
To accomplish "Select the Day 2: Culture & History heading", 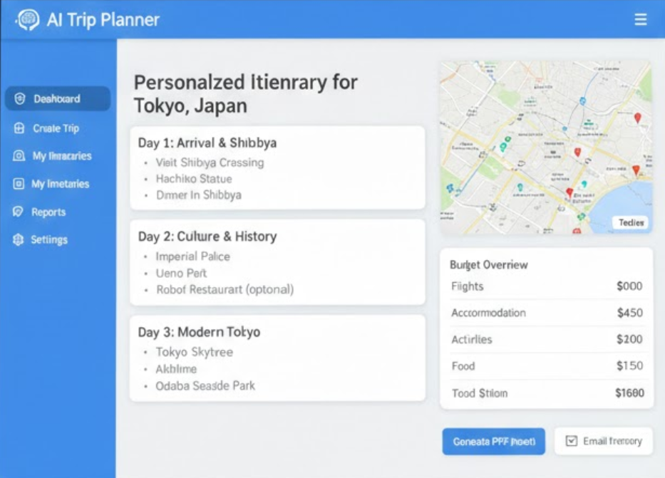I will coord(207,237).
